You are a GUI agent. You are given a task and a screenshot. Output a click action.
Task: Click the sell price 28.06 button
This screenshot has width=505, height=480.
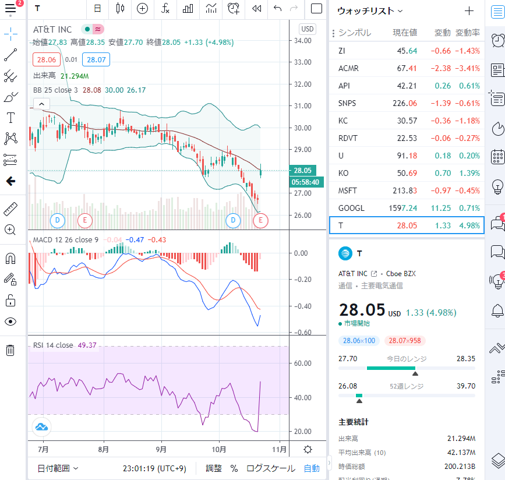(x=47, y=59)
